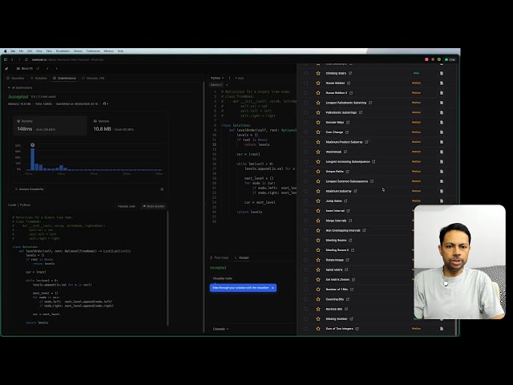This screenshot has width=513, height=385.
Task: Go to next problem arrow beside Blind 75
Action: (57, 68)
